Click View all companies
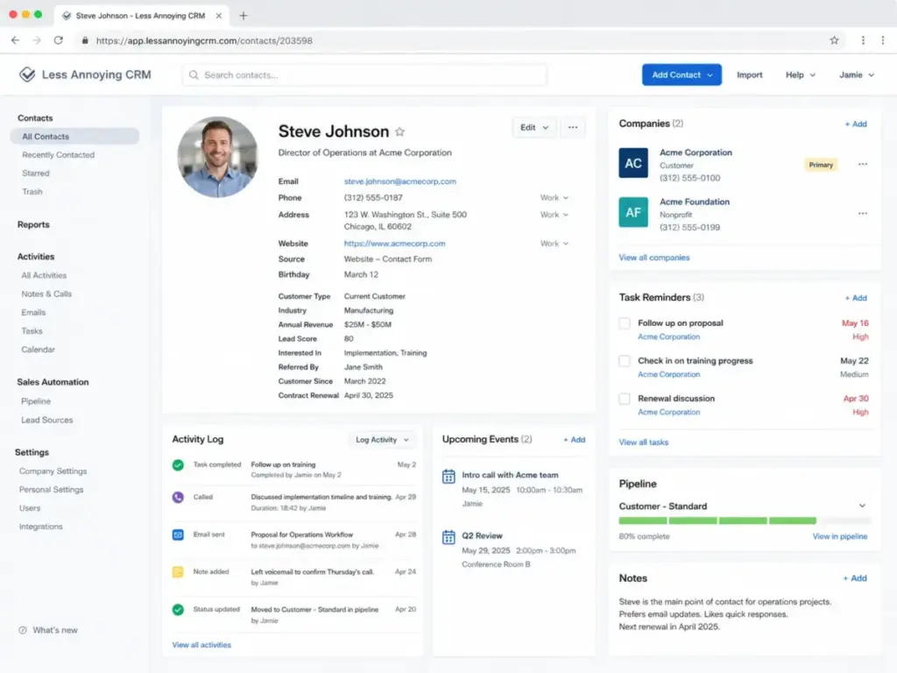The height and width of the screenshot is (673, 897). tap(653, 258)
